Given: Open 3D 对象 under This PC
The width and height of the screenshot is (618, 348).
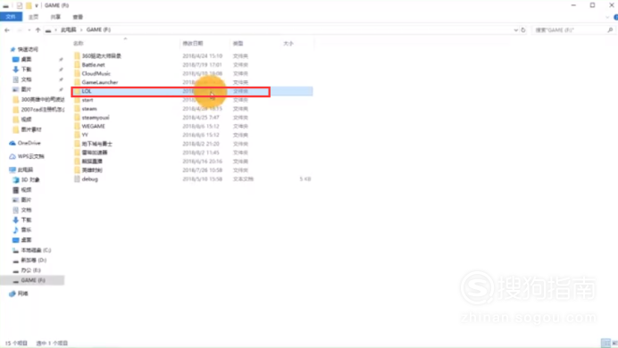Looking at the screenshot, I should 30,180.
